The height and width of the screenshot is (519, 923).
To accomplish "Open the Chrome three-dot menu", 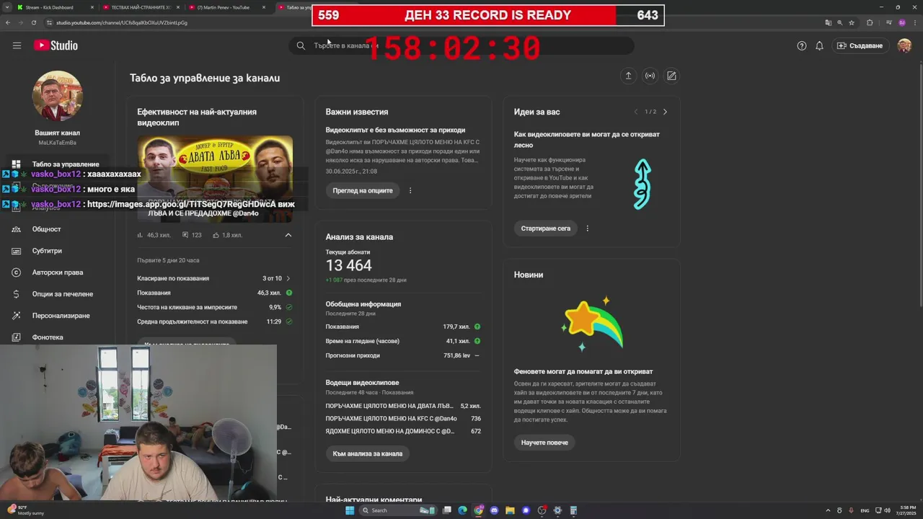I will [914, 22].
